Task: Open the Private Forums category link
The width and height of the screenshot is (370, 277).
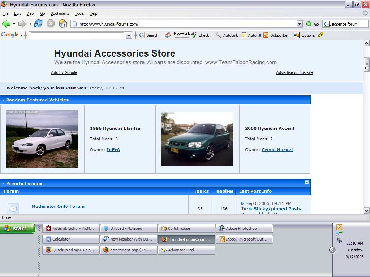Action: 24,183
